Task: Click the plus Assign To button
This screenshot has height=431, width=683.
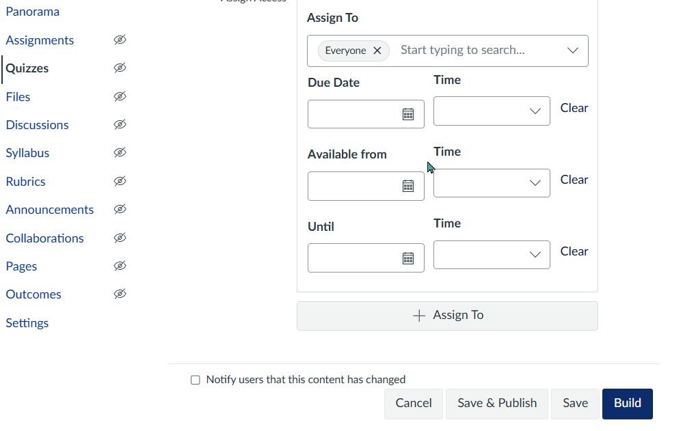Action: click(x=447, y=316)
